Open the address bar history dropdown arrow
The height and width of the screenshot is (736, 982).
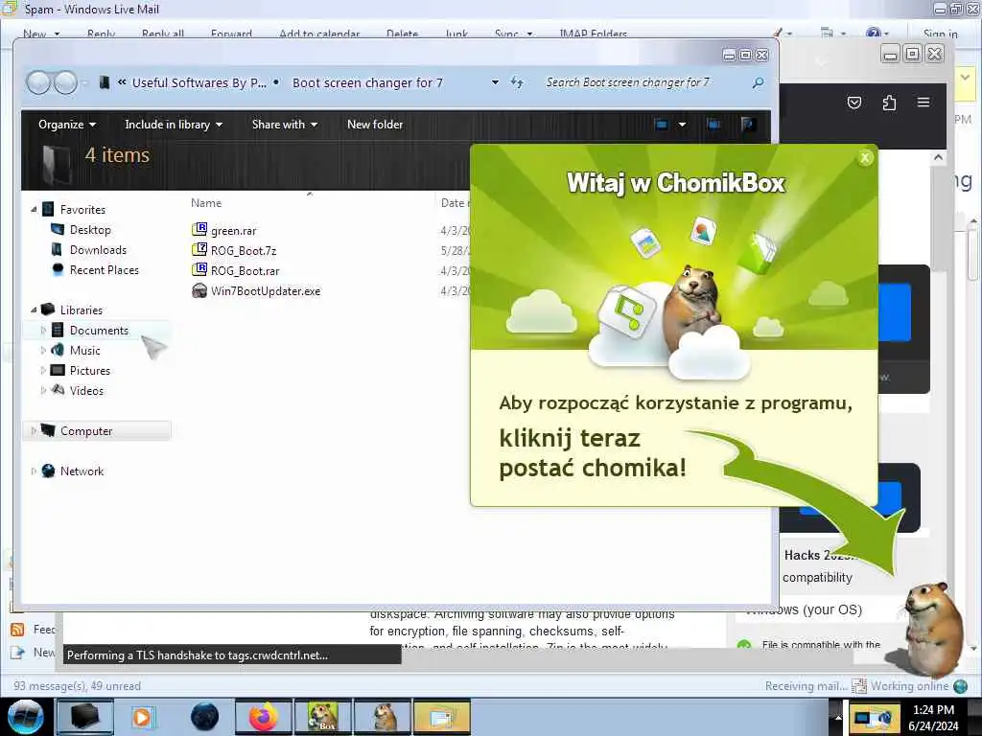pos(495,82)
